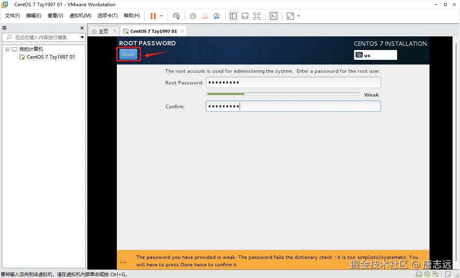460x278 pixels.
Task: Close the 主页 tab
Action: (x=115, y=31)
